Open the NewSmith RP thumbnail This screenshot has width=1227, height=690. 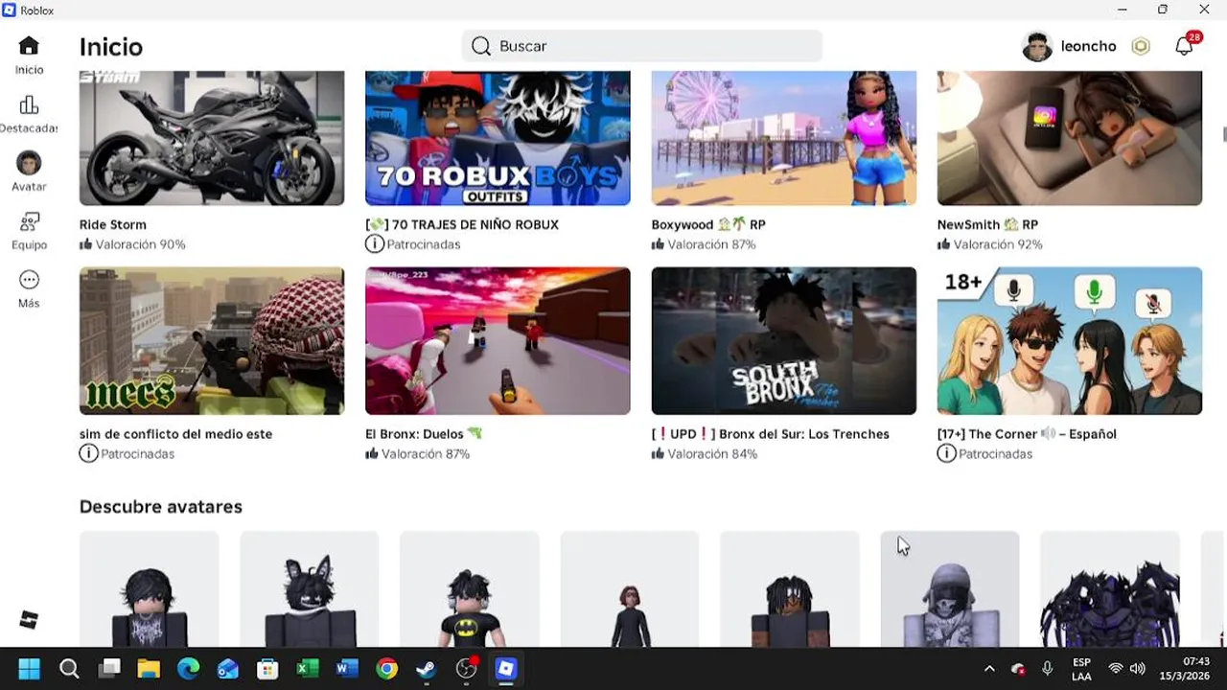coord(1070,138)
